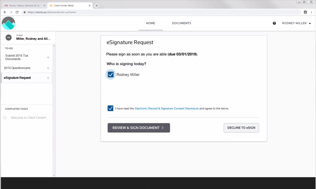Close the Client Center (Beta) tab

click(x=90, y=5)
